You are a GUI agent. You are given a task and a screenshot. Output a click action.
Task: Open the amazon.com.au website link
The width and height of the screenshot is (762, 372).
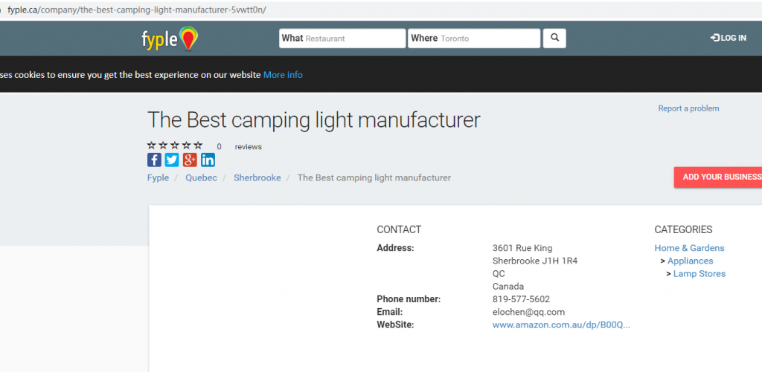(x=561, y=325)
